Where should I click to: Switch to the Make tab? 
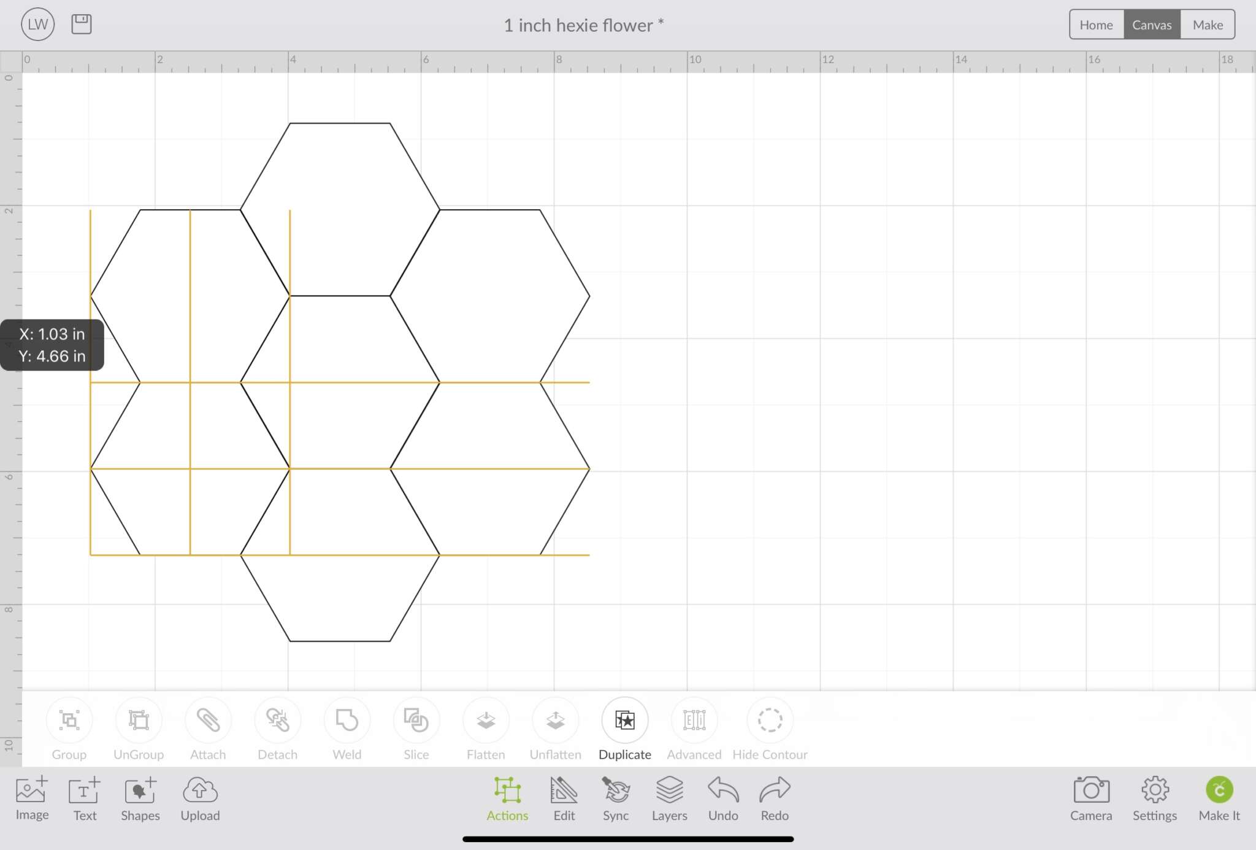[1208, 25]
